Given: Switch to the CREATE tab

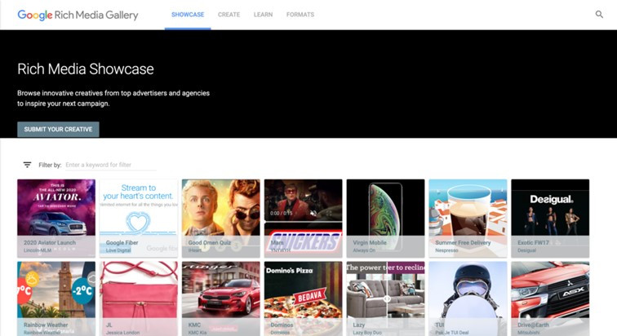Looking at the screenshot, I should pos(229,15).
